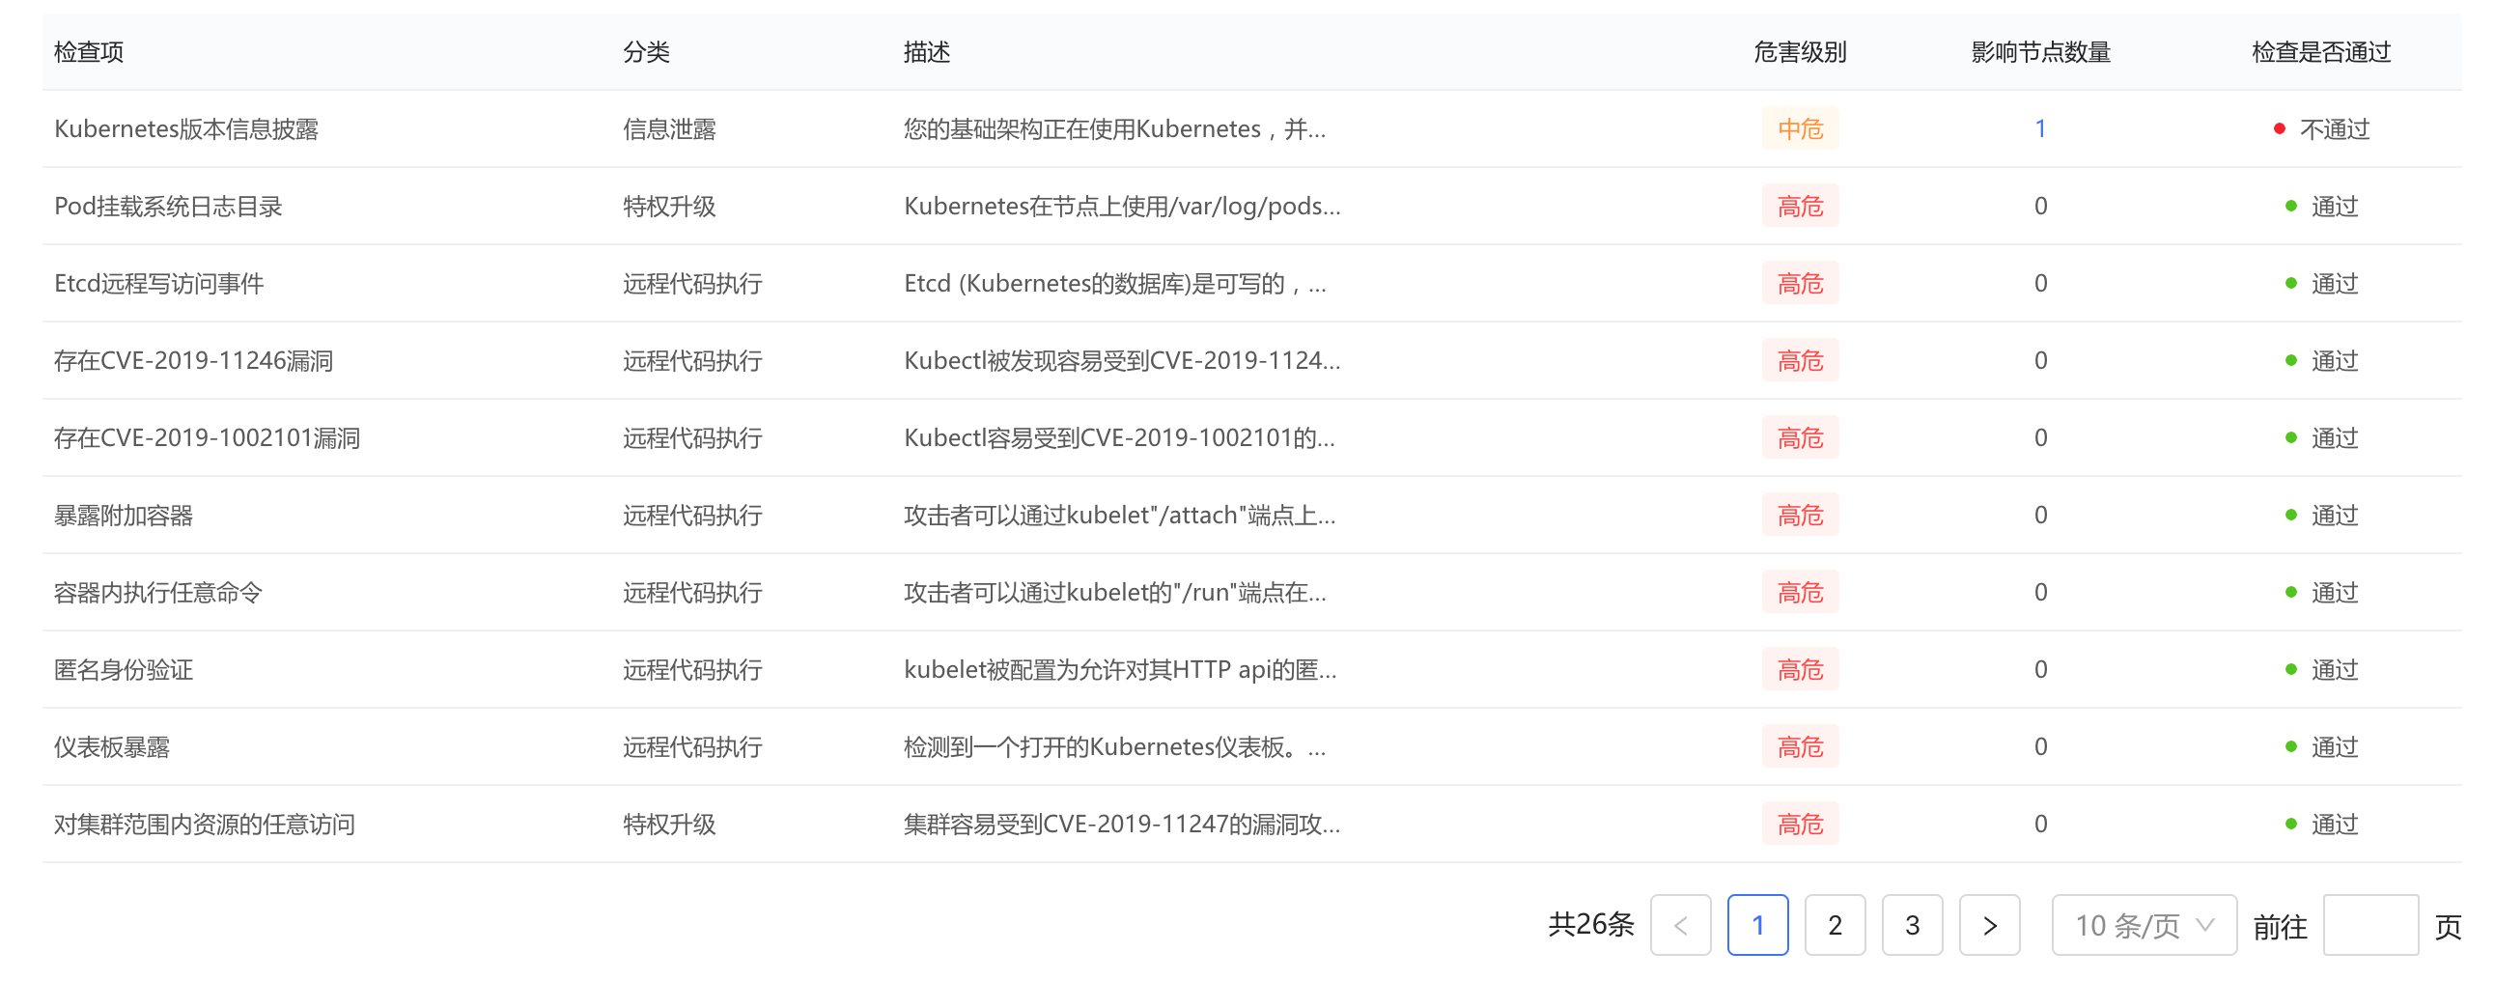Click the 共26条 total count text
Image resolution: width=2495 pixels, height=1008 pixels.
tap(1590, 925)
